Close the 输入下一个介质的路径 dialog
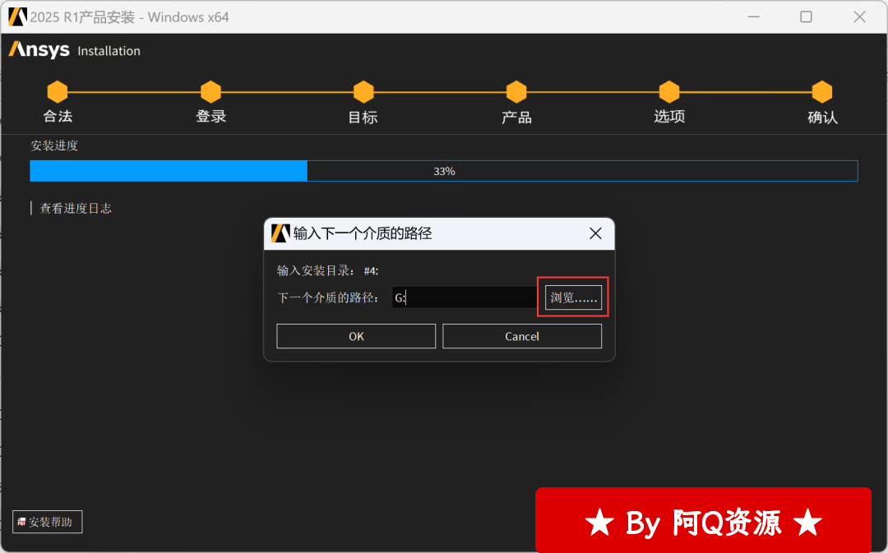The height and width of the screenshot is (553, 888). [x=595, y=233]
